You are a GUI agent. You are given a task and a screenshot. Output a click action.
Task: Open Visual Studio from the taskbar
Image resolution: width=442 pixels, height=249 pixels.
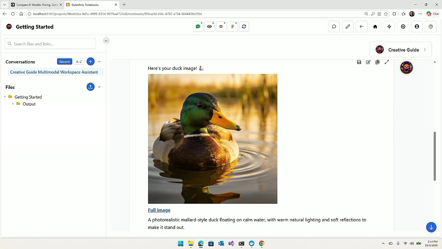coord(231,243)
